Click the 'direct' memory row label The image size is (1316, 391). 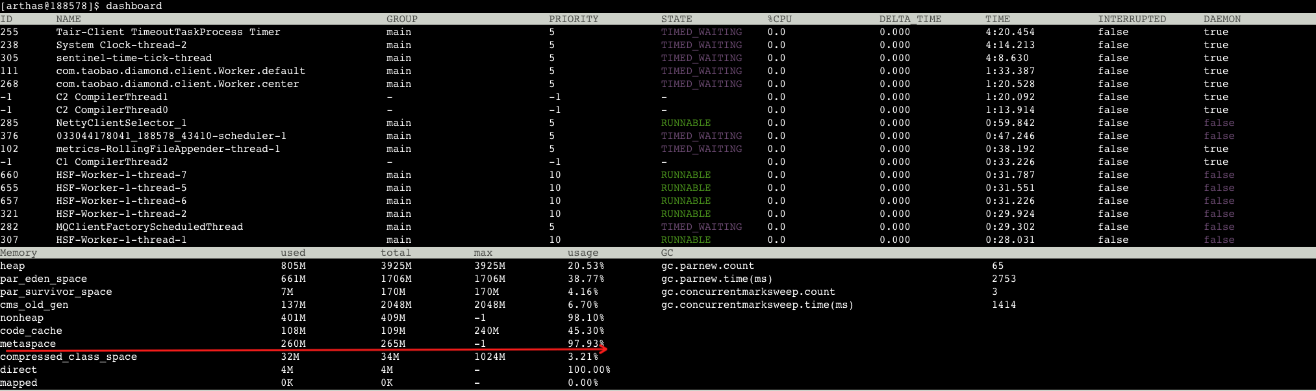(19, 370)
